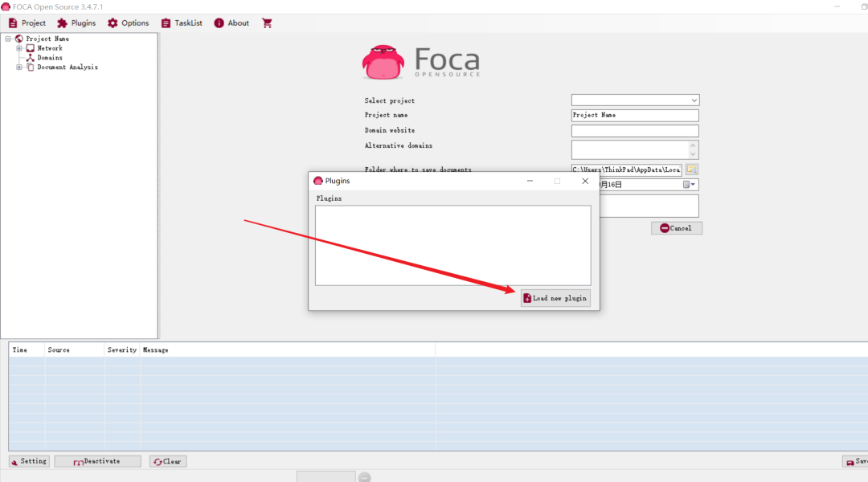Click the Save button at bottom right
The image size is (868, 482).
point(855,462)
